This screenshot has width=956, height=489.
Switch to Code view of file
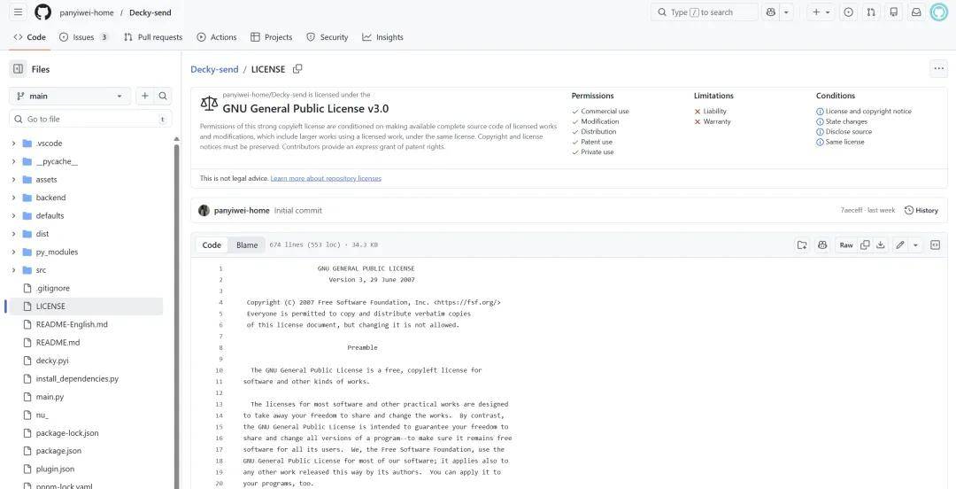212,245
